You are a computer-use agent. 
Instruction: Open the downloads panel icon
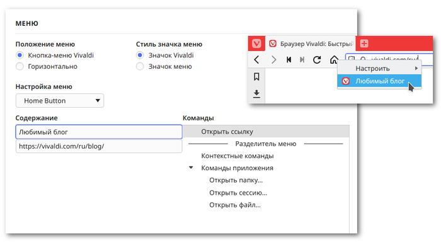point(256,94)
